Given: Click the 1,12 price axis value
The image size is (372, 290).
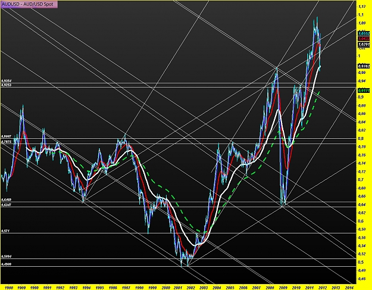Looking at the screenshot, I should 361,7.
